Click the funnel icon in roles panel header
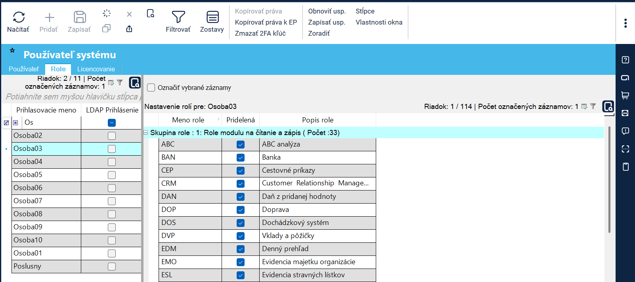The width and height of the screenshot is (635, 282). pos(593,106)
